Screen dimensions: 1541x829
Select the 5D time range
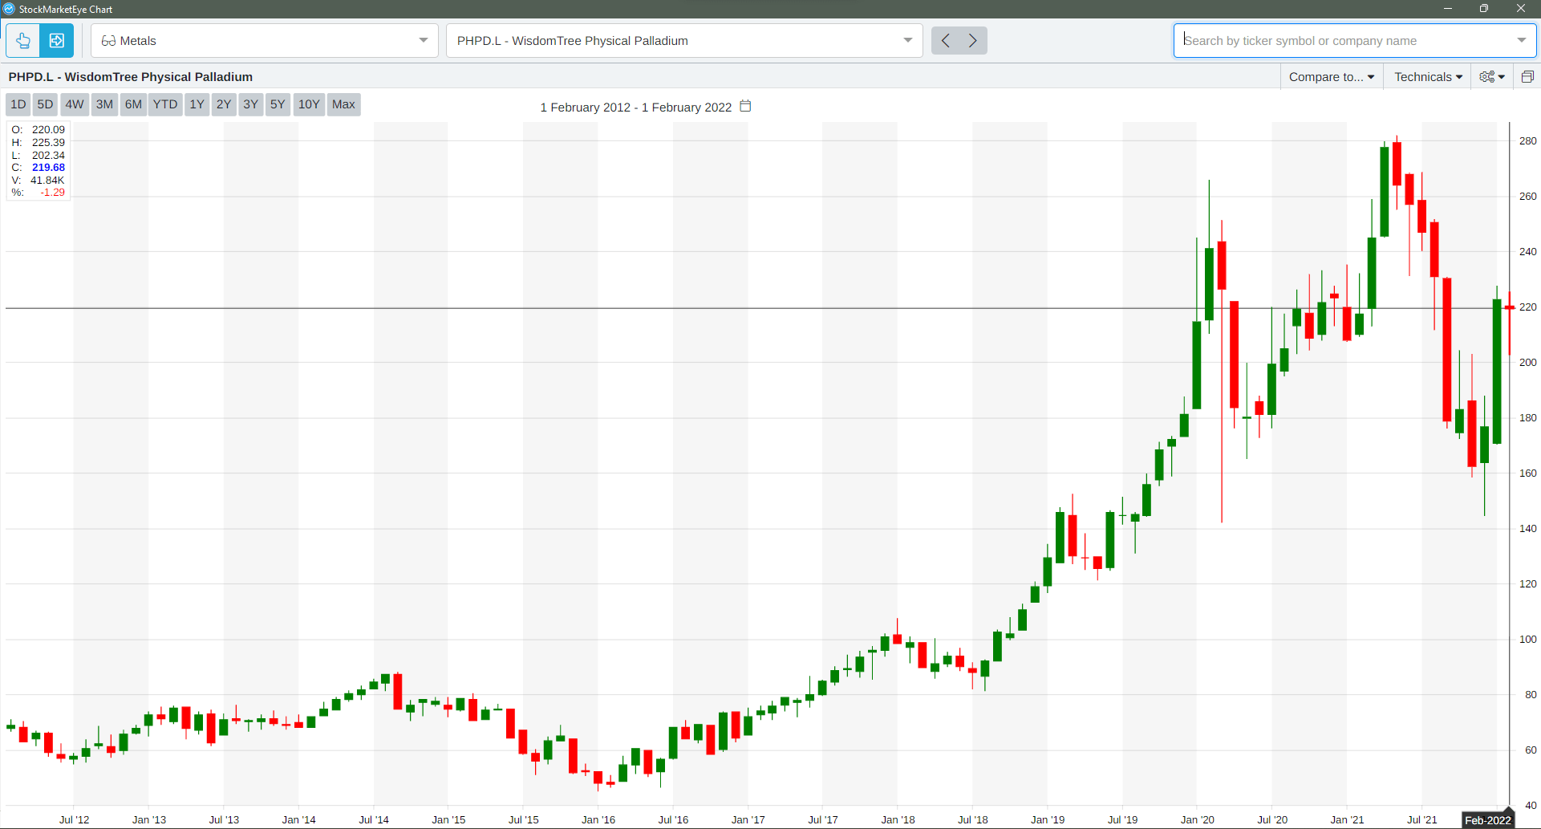tap(45, 104)
